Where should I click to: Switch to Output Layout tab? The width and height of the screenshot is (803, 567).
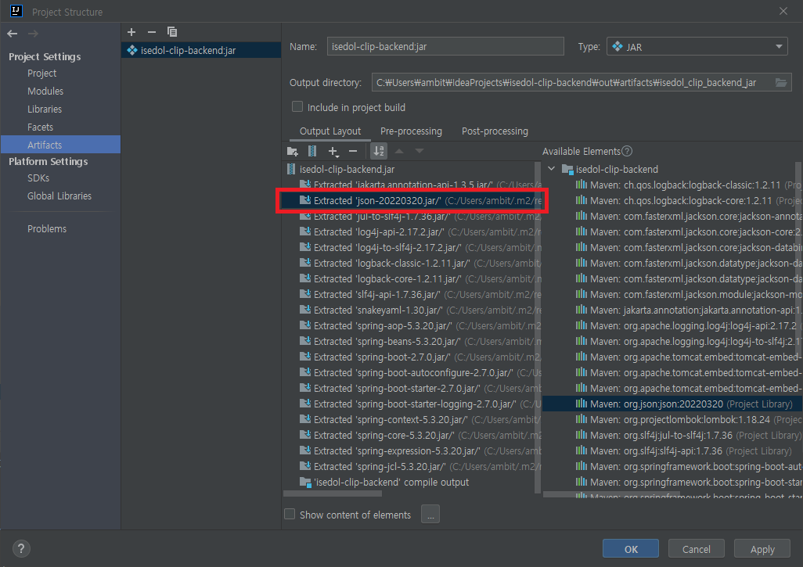click(x=330, y=131)
